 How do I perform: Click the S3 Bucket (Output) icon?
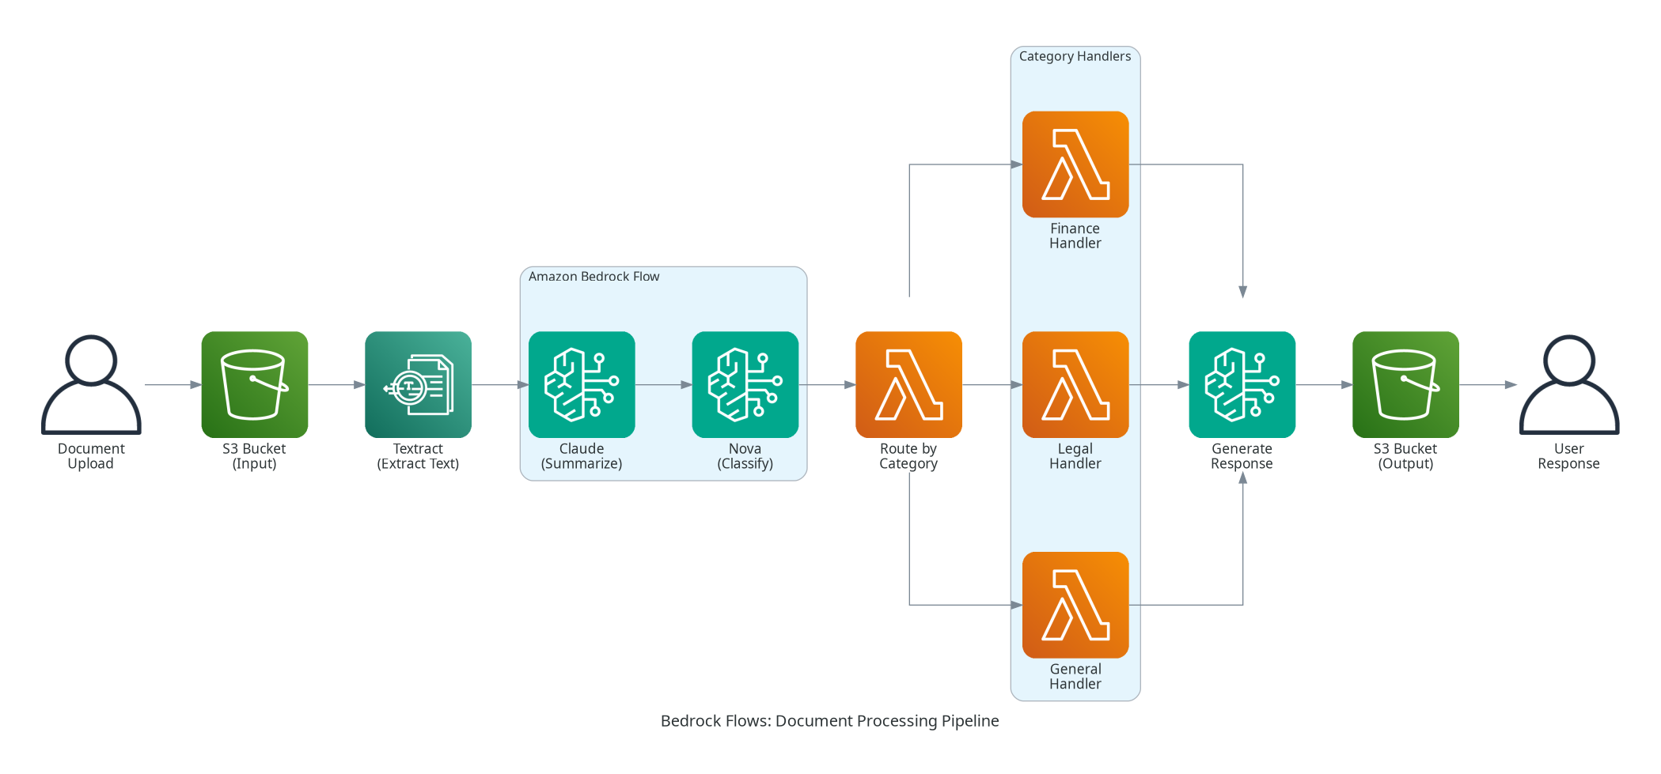[1405, 386]
